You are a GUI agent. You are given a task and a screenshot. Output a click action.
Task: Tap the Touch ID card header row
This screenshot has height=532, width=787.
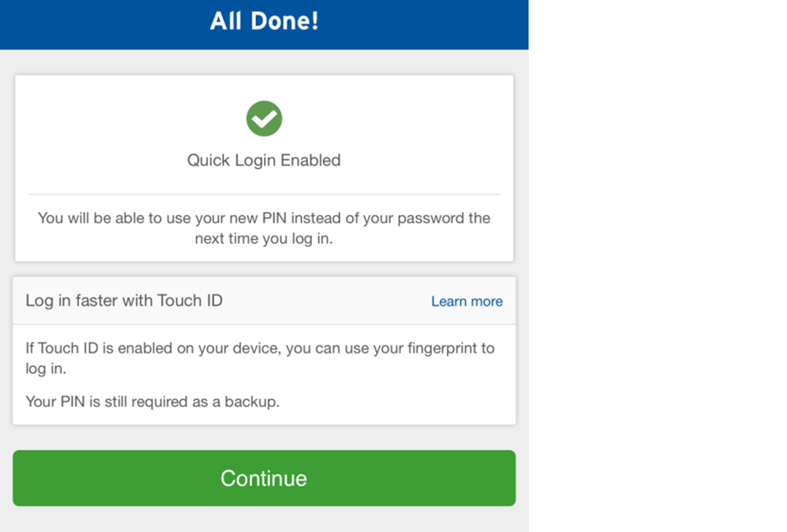coord(263,301)
